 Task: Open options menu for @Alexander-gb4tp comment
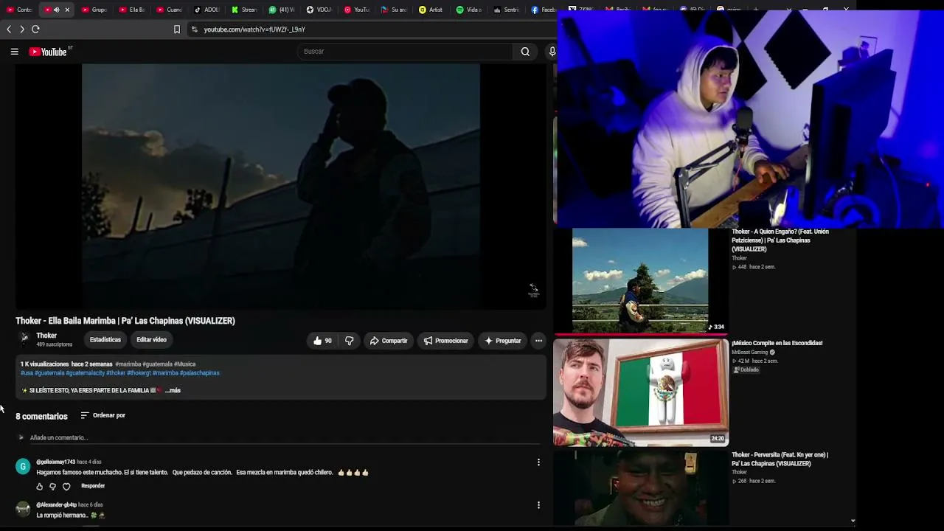pyautogui.click(x=538, y=505)
